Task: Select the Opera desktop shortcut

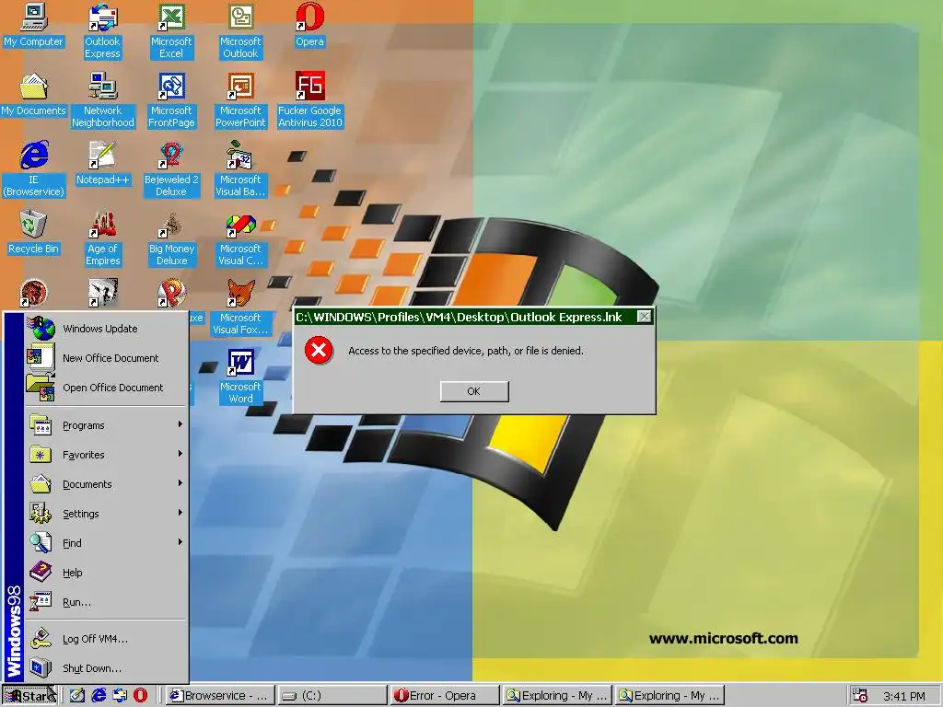Action: 309,25
